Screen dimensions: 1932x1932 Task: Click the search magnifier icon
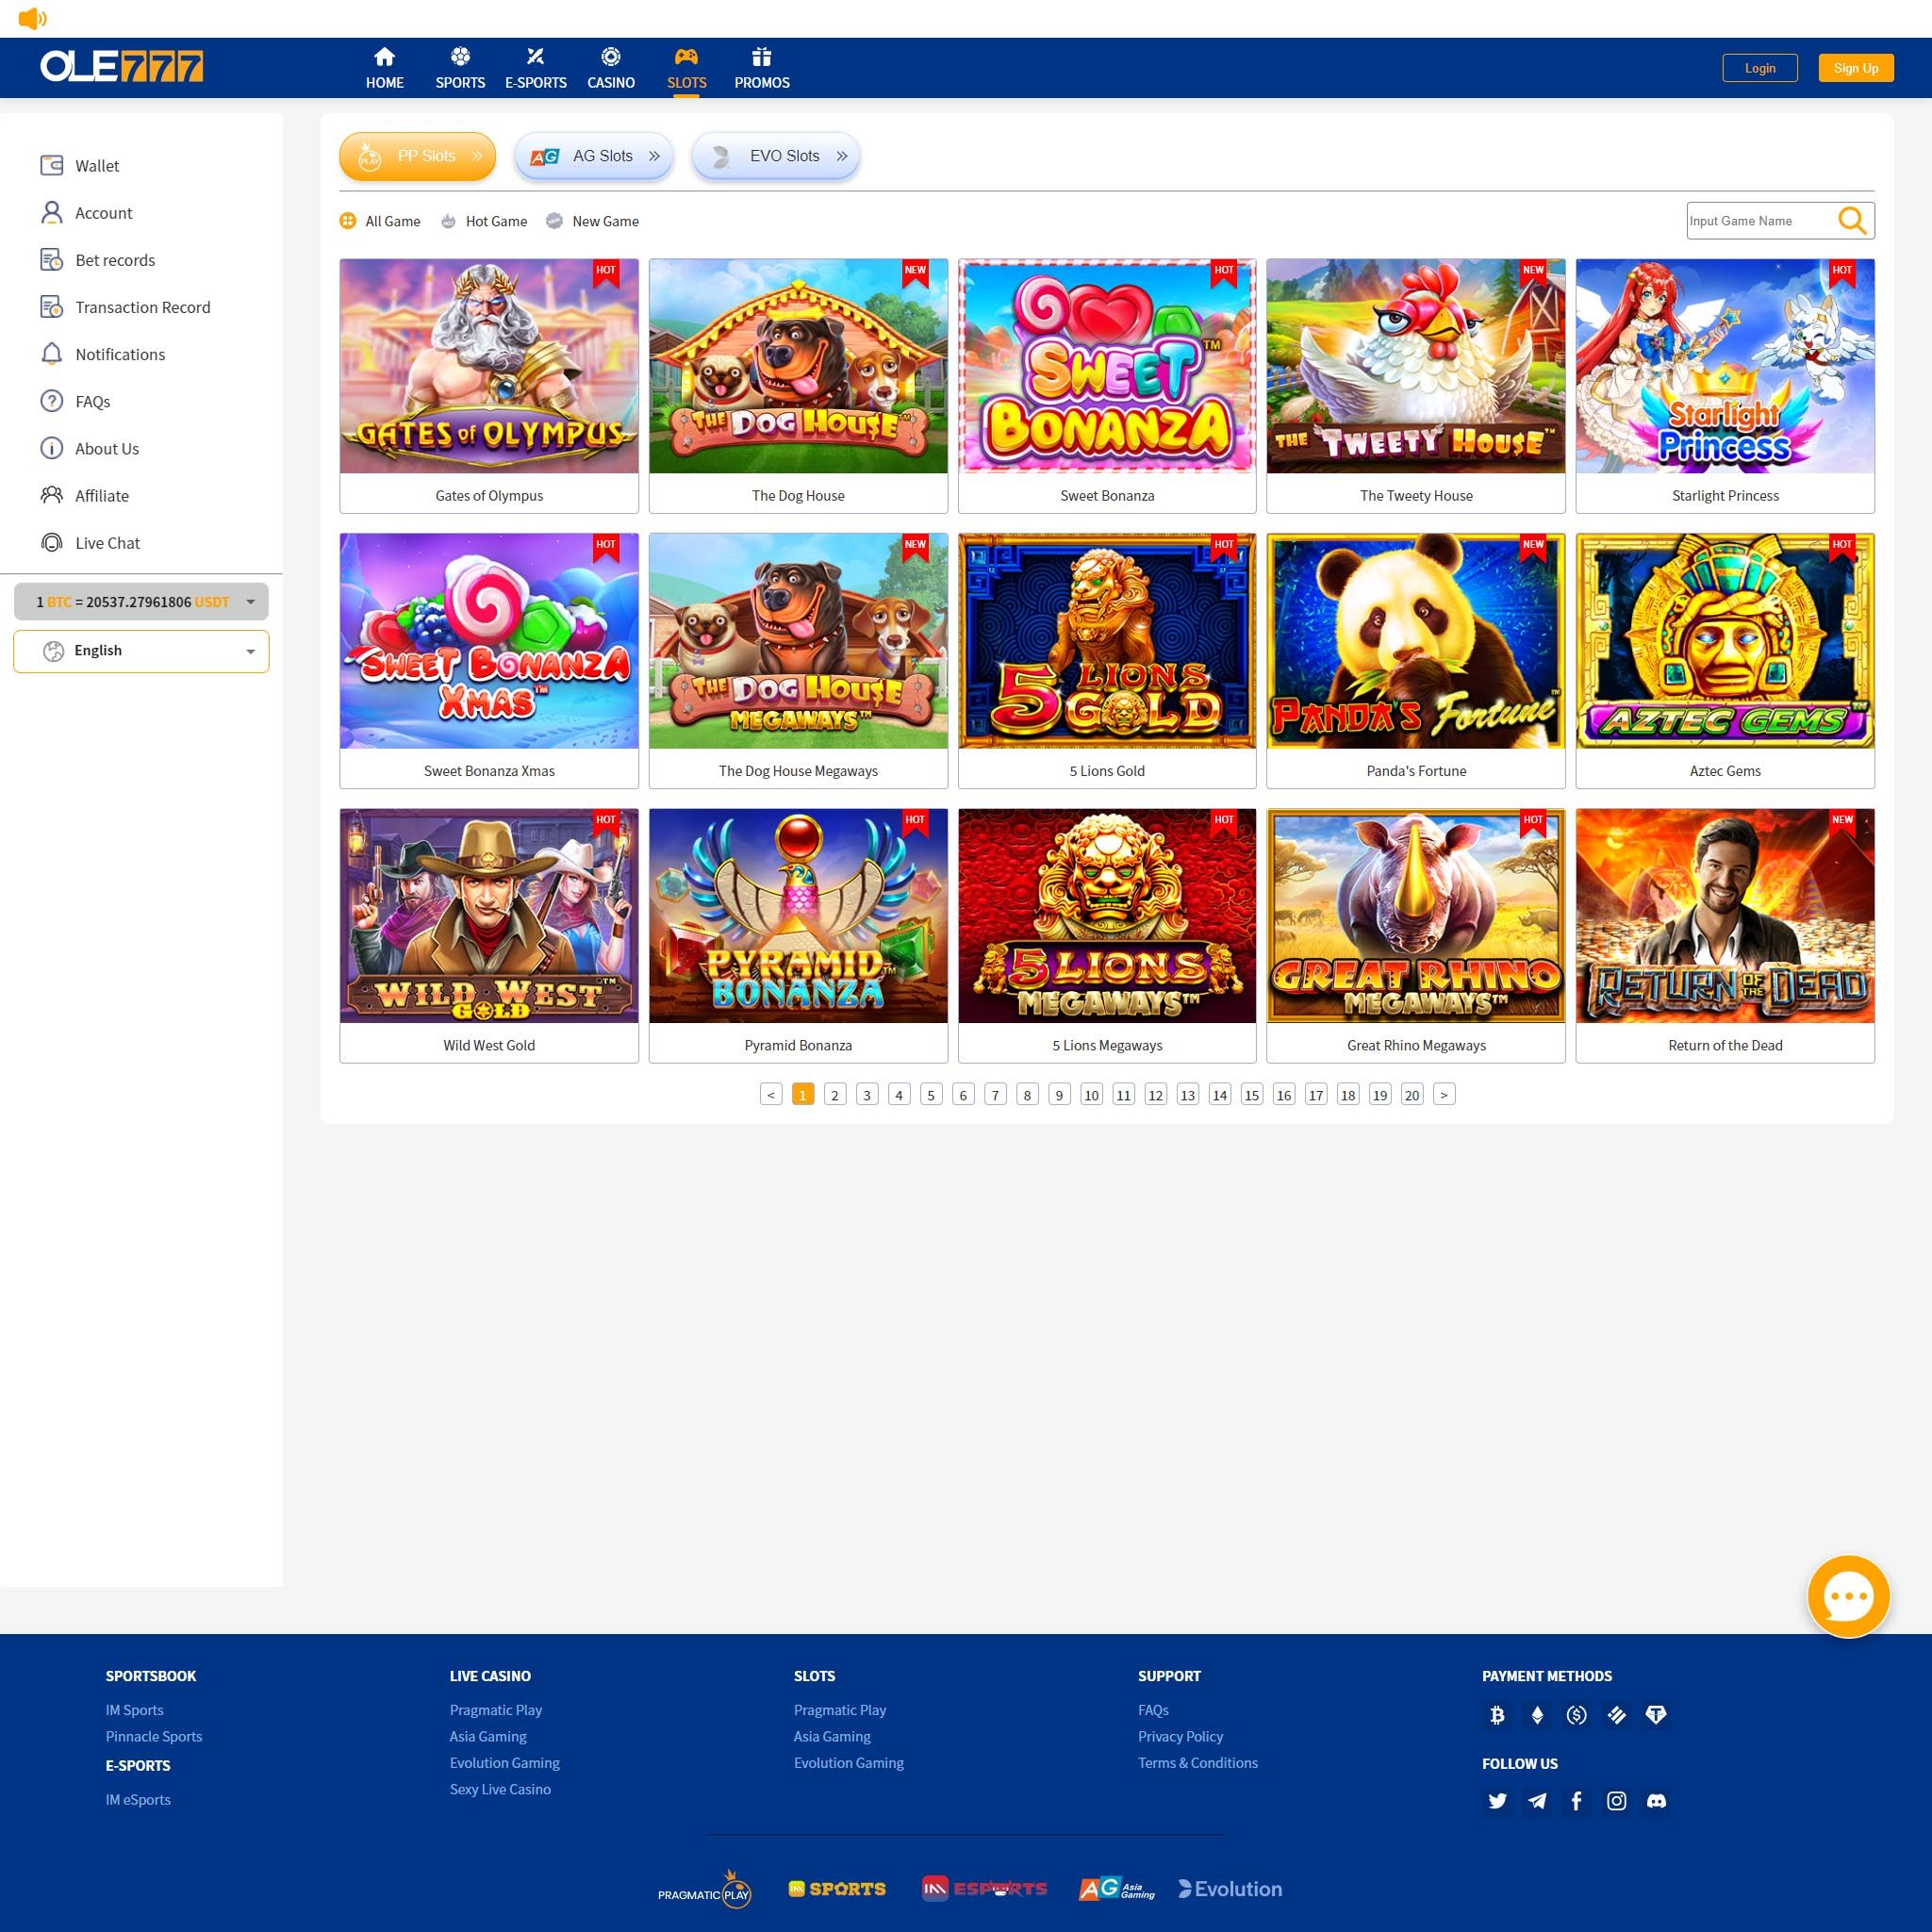pos(1851,221)
